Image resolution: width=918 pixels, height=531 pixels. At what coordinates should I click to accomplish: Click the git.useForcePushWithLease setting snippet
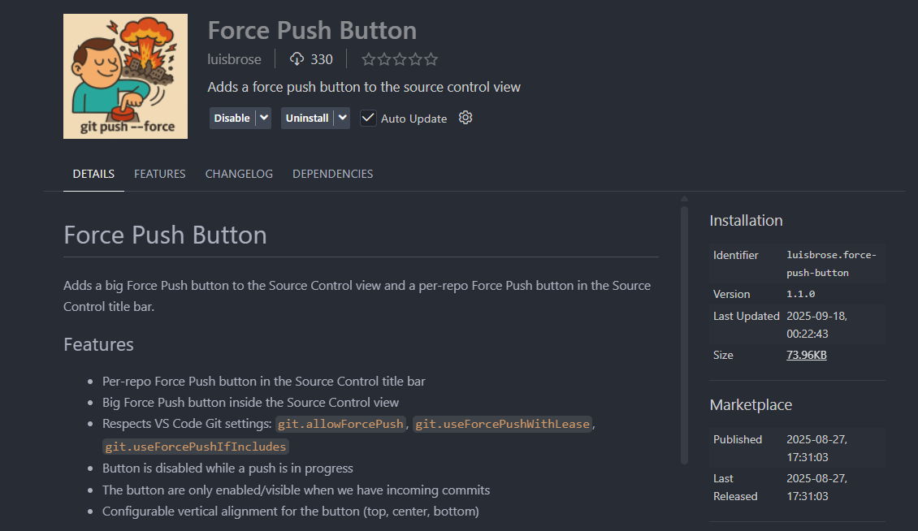(502, 423)
